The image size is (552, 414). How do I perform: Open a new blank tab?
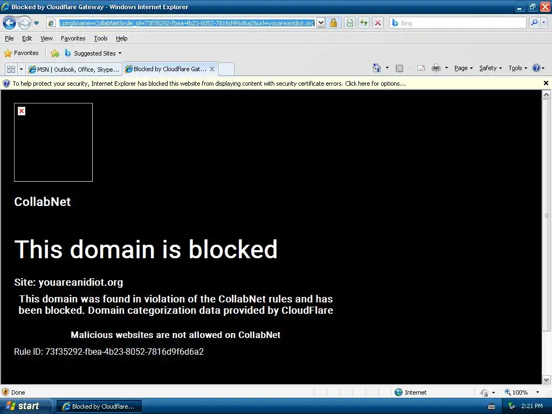click(x=226, y=69)
